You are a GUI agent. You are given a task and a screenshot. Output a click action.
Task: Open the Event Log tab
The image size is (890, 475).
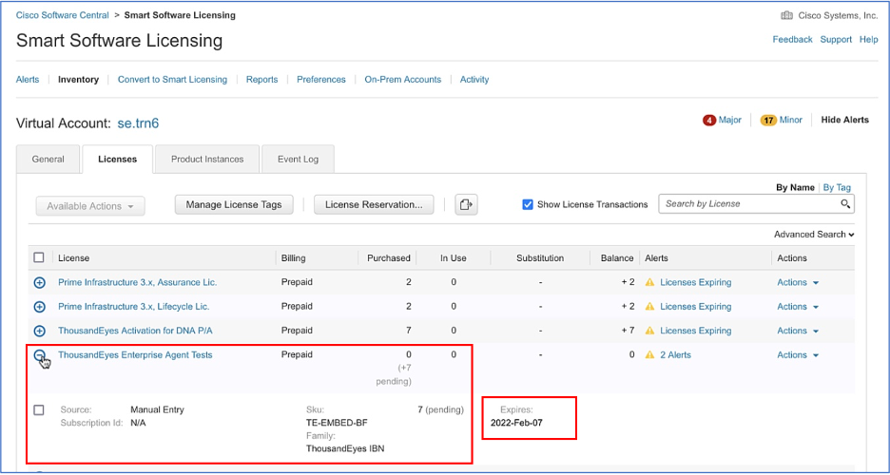pos(297,160)
